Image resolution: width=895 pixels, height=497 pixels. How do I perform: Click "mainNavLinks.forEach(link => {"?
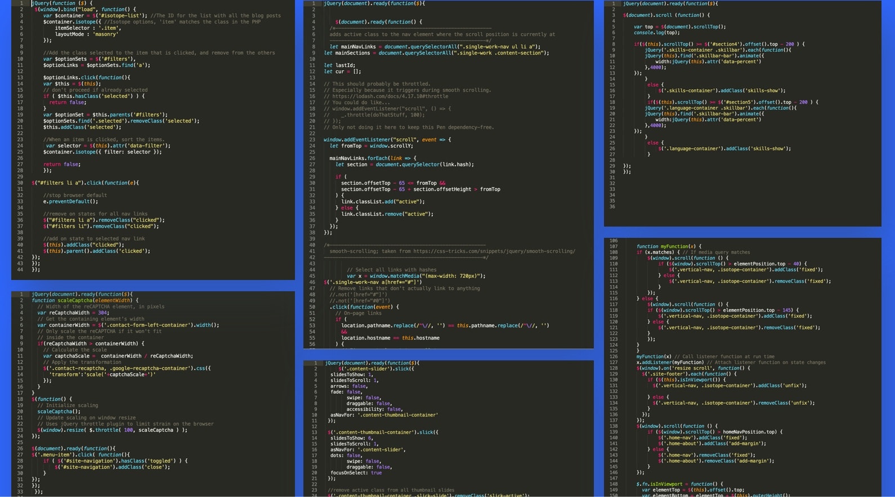(373, 158)
